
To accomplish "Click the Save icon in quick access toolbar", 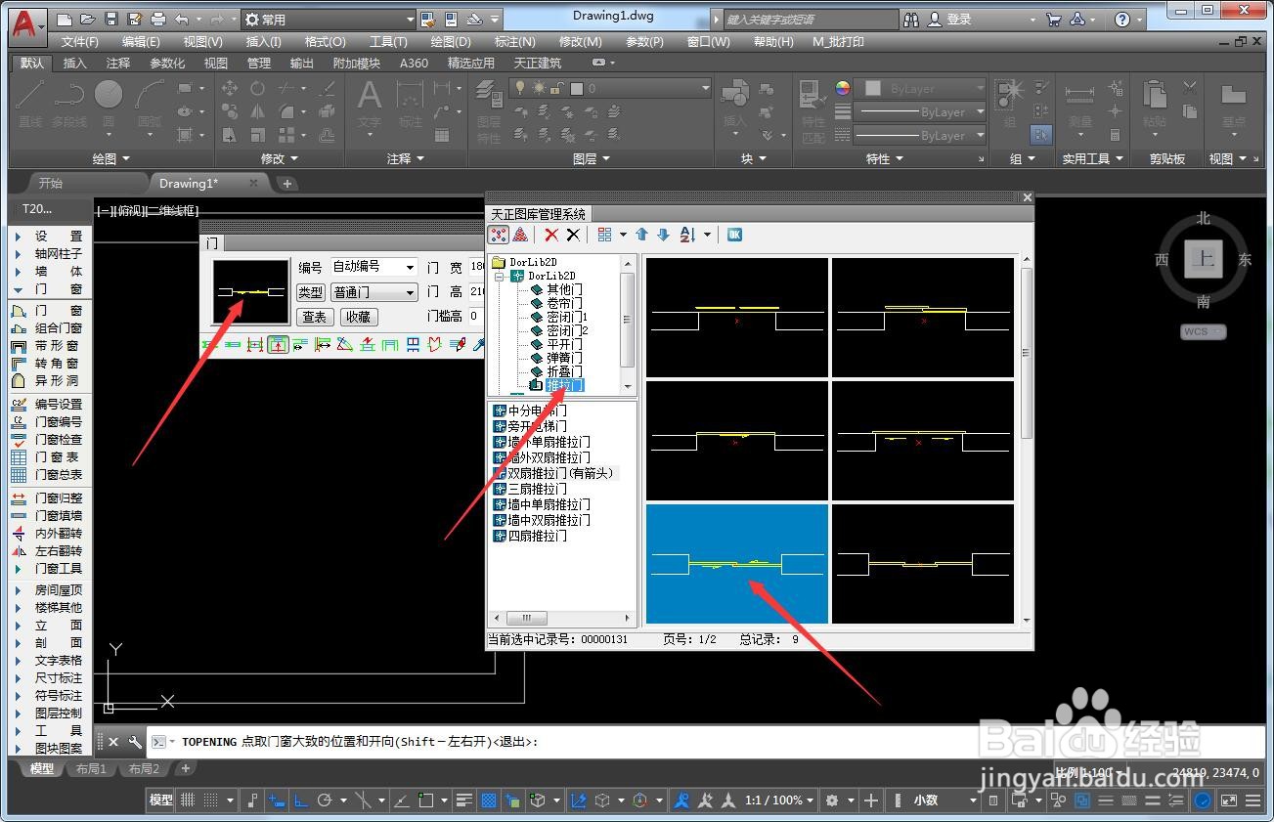I will 110,20.
